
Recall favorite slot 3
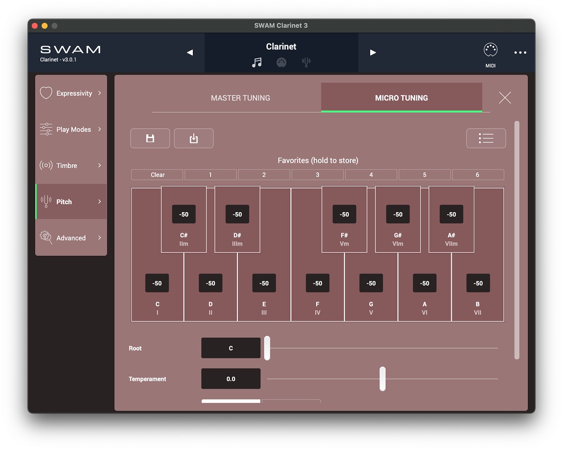[318, 175]
